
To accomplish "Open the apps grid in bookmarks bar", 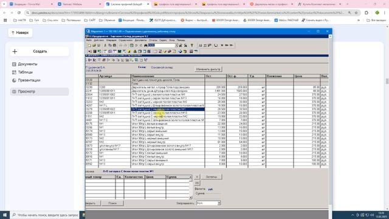I will [5, 20].
